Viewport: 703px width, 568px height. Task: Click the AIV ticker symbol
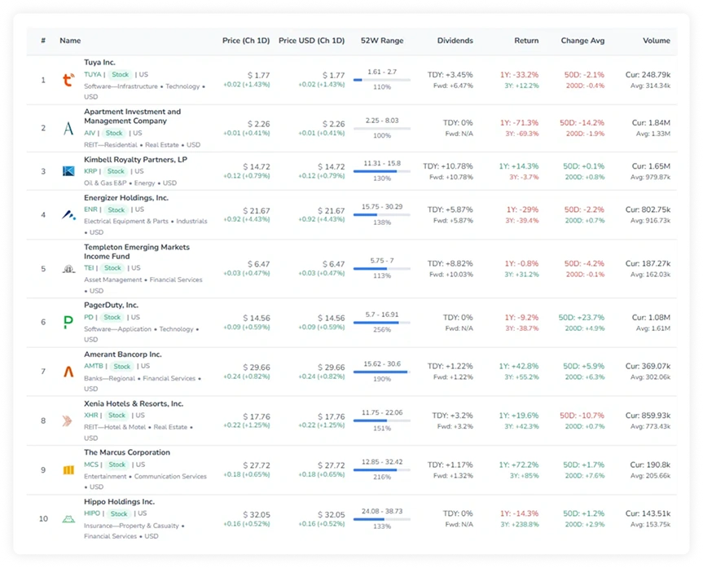pos(90,133)
